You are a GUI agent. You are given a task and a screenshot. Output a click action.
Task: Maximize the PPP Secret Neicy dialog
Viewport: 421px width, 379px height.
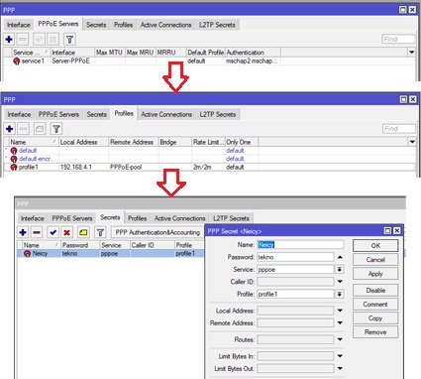pos(387,231)
